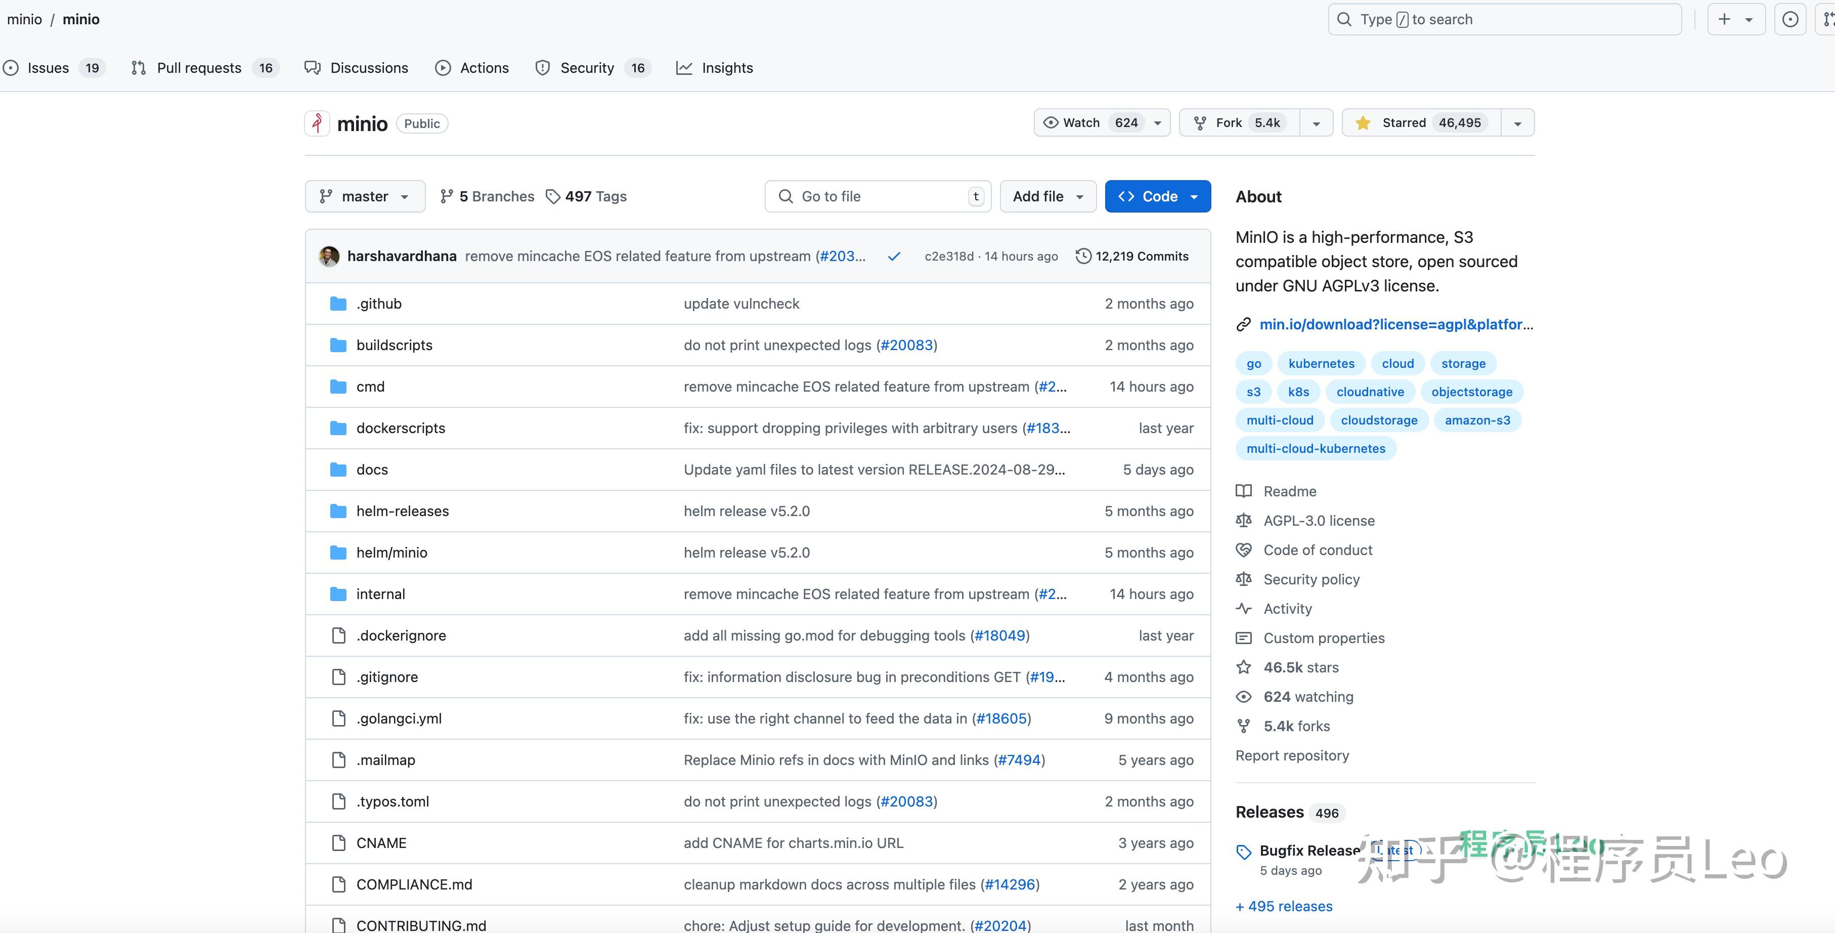
Task: Expand the green Code button dropdown arrow
Action: coord(1195,196)
